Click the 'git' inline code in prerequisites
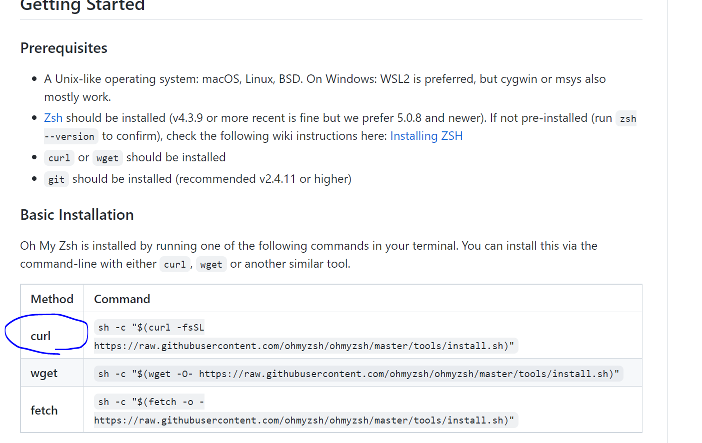702x443 pixels. coord(56,179)
